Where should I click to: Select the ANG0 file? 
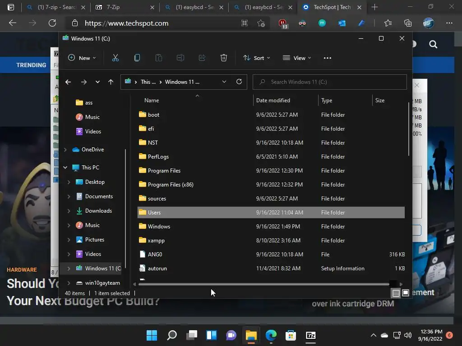coord(271,255)
